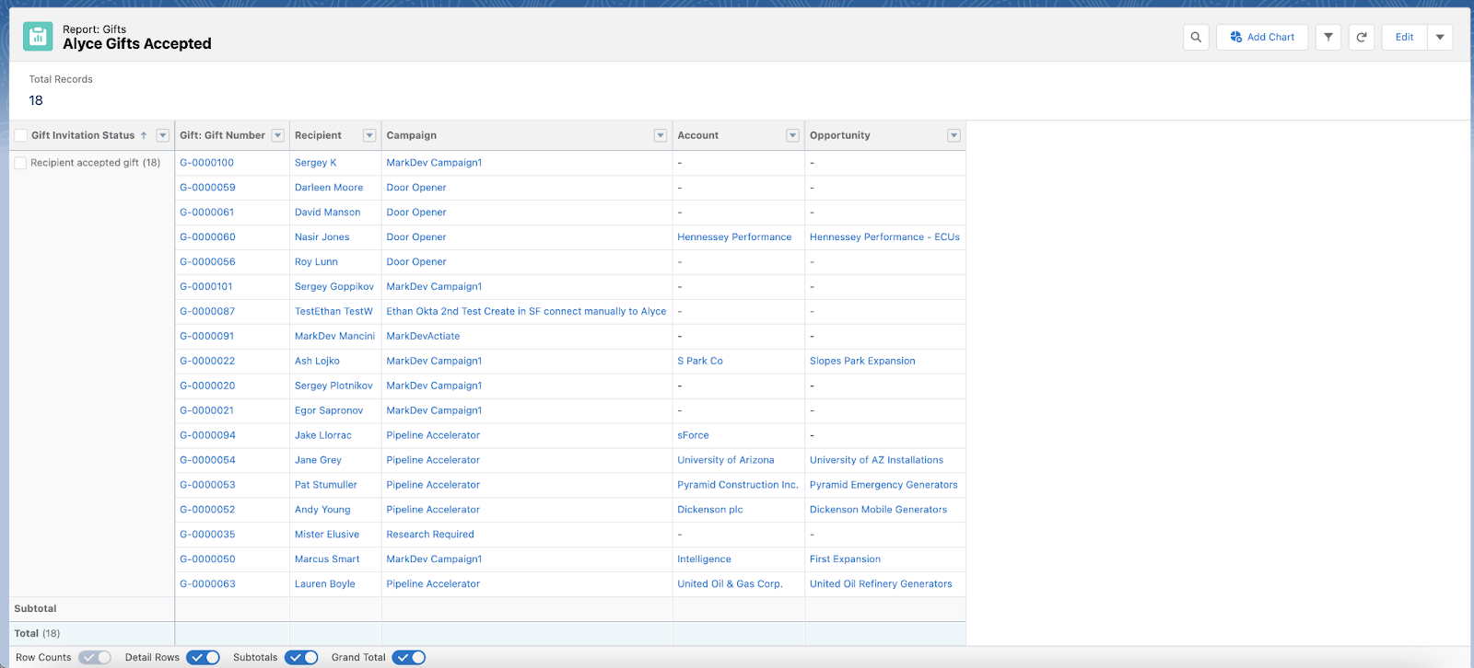The width and height of the screenshot is (1474, 668).
Task: Open recipient Jane Grey
Action: [x=318, y=461]
